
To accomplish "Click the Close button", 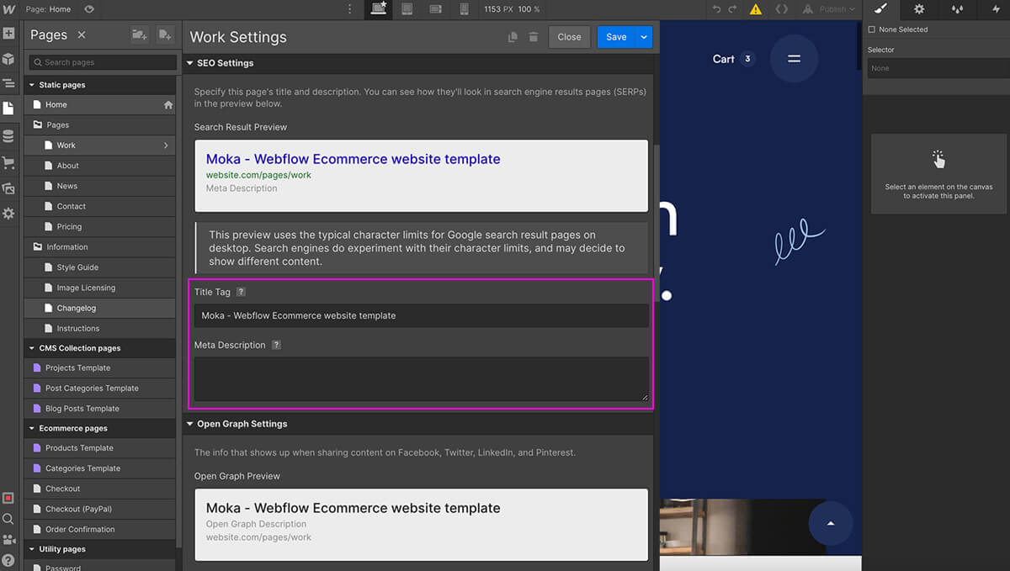I will [569, 37].
